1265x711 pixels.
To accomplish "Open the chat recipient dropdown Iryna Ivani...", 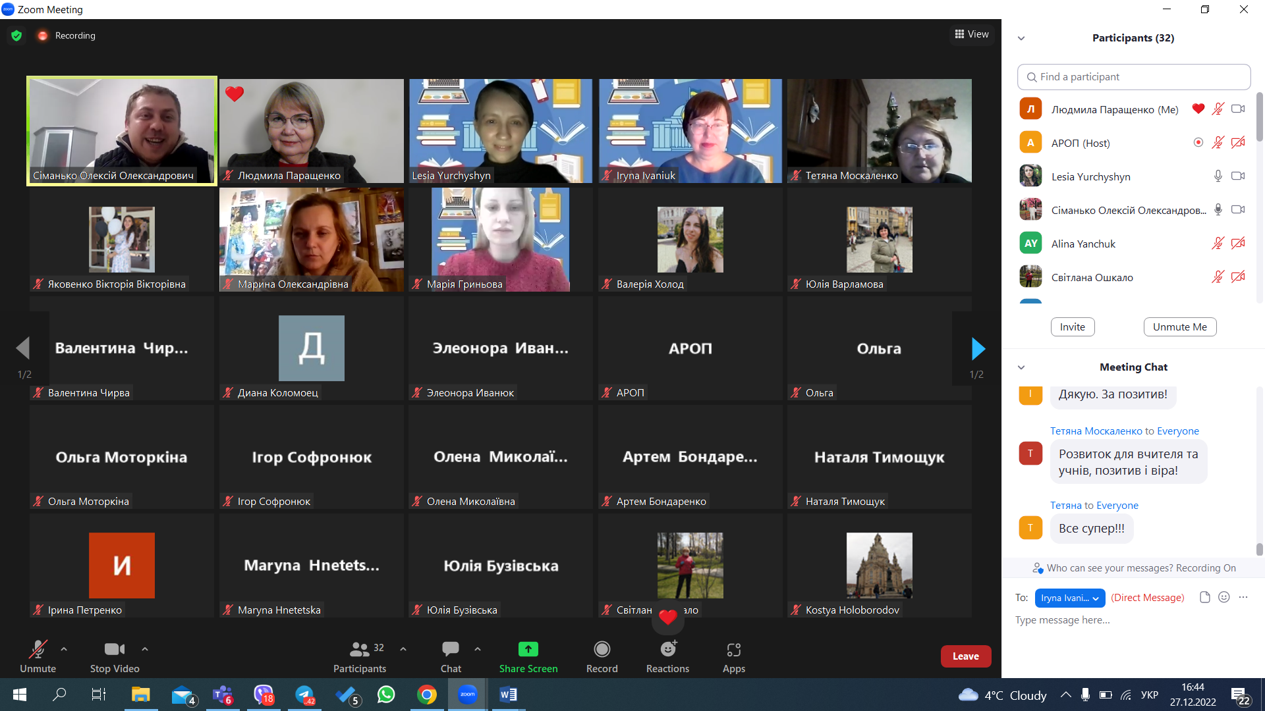I will click(1070, 598).
